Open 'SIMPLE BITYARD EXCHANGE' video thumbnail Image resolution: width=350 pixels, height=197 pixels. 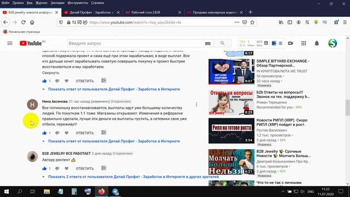[231, 72]
